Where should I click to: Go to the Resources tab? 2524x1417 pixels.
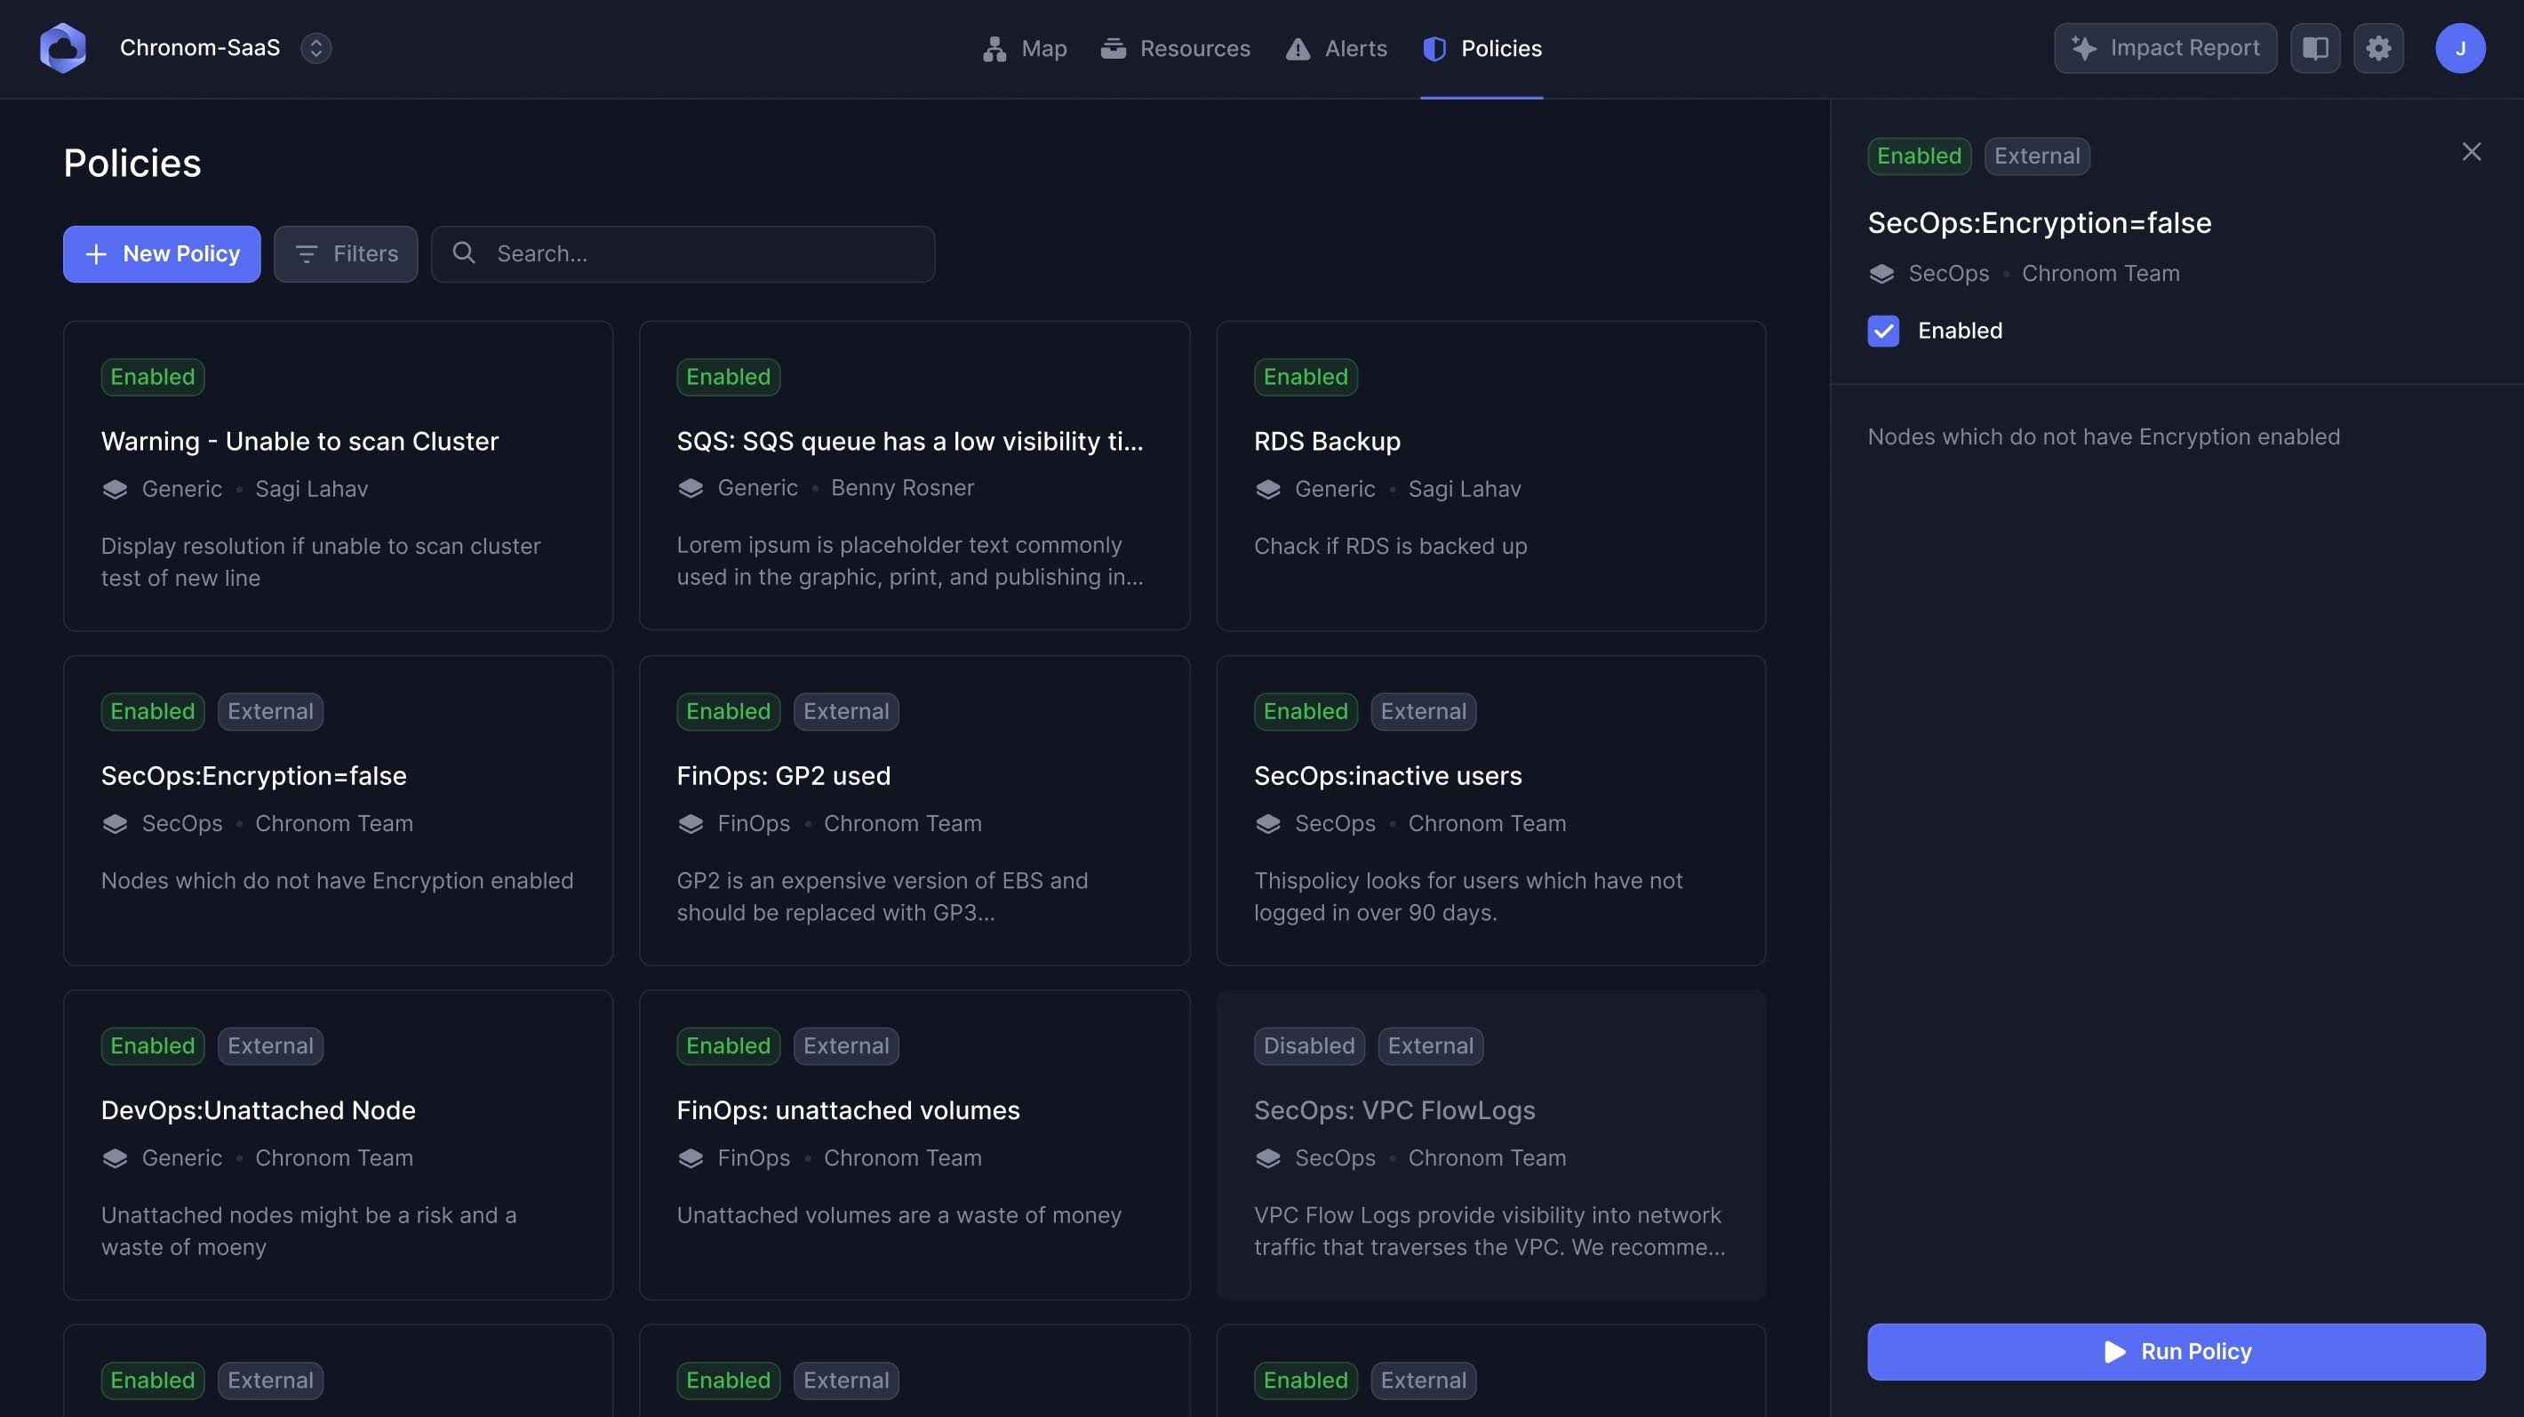(1175, 48)
